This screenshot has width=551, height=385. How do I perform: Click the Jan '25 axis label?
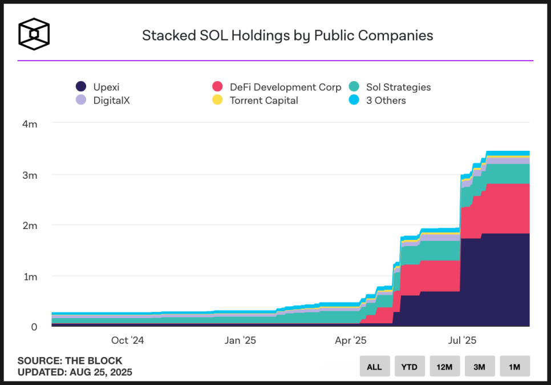pyautogui.click(x=240, y=340)
